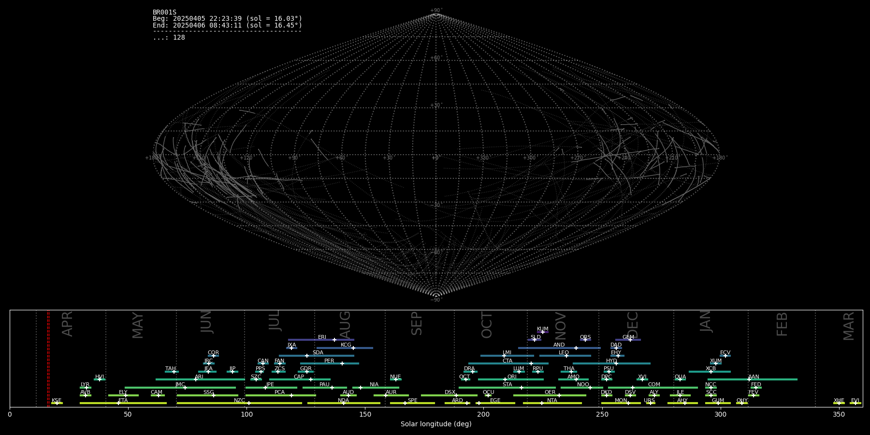Select the CAP shower label

click(299, 377)
